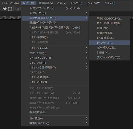The image size is (133, 129).
Task: Choose 明るさ・コントラスト(C)... correction layer
Action: pyautogui.click(x=109, y=19)
